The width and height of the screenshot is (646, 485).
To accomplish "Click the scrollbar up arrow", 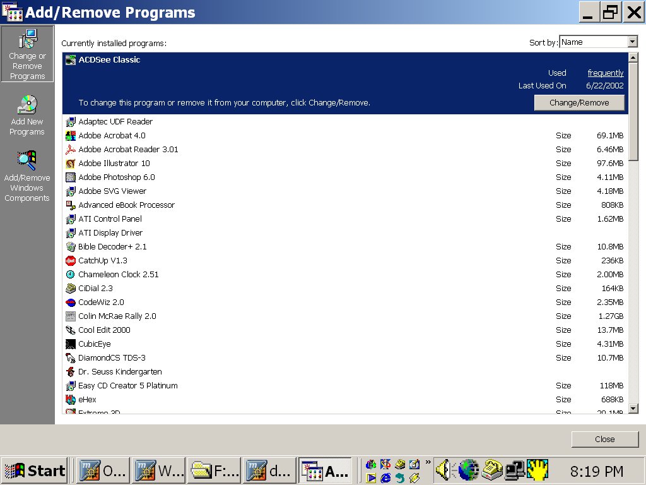I will coord(633,57).
